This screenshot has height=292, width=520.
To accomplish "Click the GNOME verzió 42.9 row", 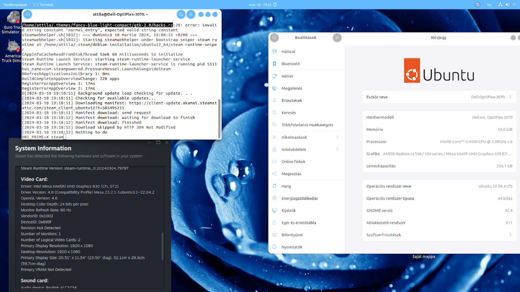I will 439,210.
